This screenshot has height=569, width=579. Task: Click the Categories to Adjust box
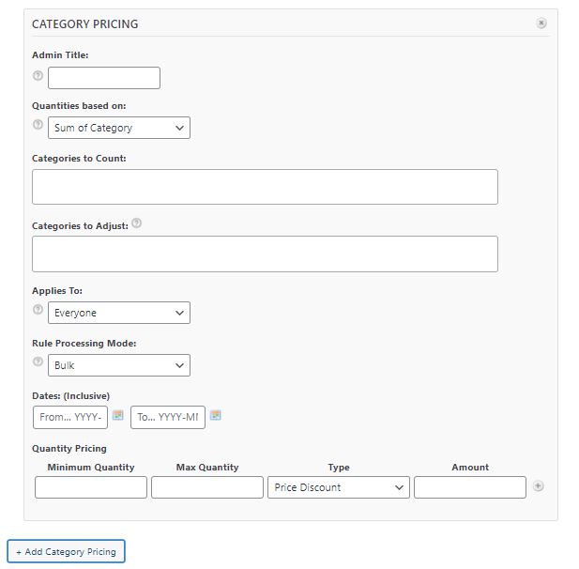pos(265,254)
